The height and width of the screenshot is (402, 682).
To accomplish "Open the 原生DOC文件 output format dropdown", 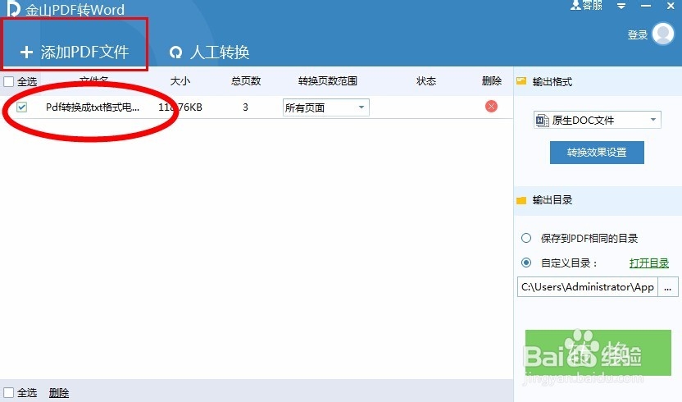I will pos(597,120).
